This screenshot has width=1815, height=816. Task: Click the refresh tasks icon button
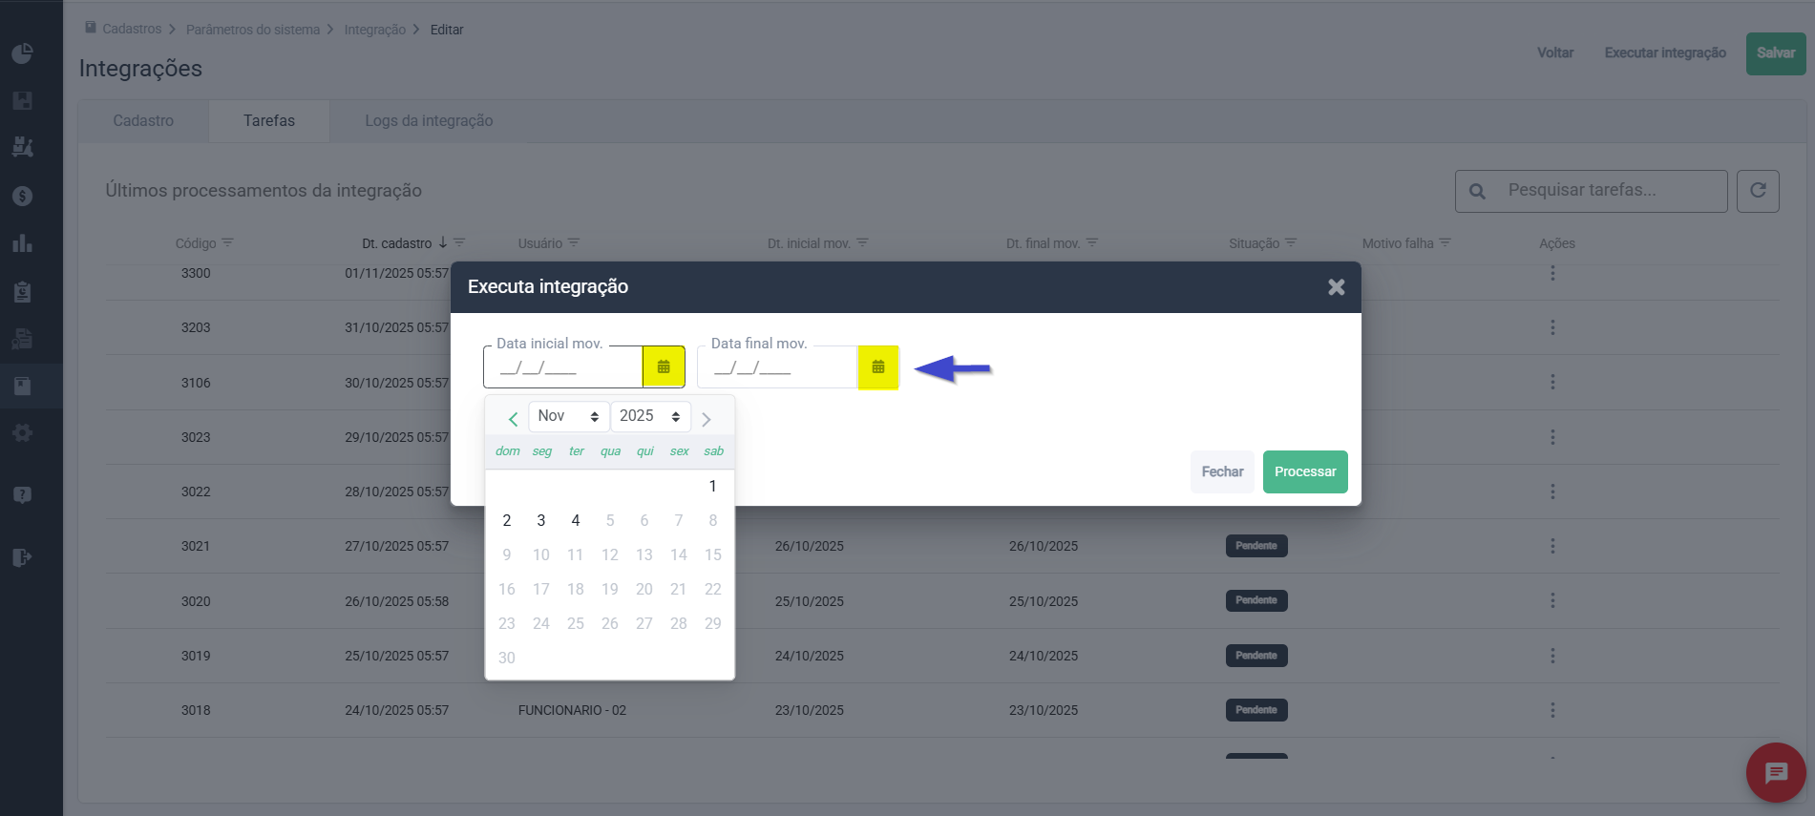1758,191
